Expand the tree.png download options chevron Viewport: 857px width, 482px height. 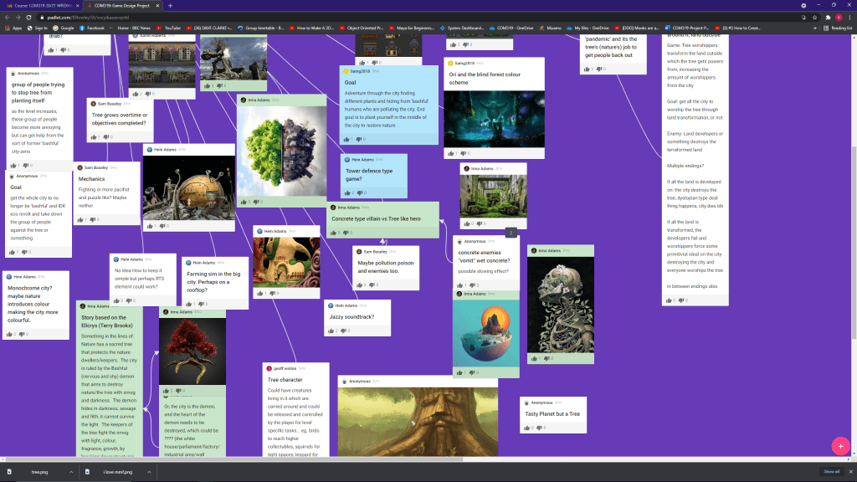[67, 472]
